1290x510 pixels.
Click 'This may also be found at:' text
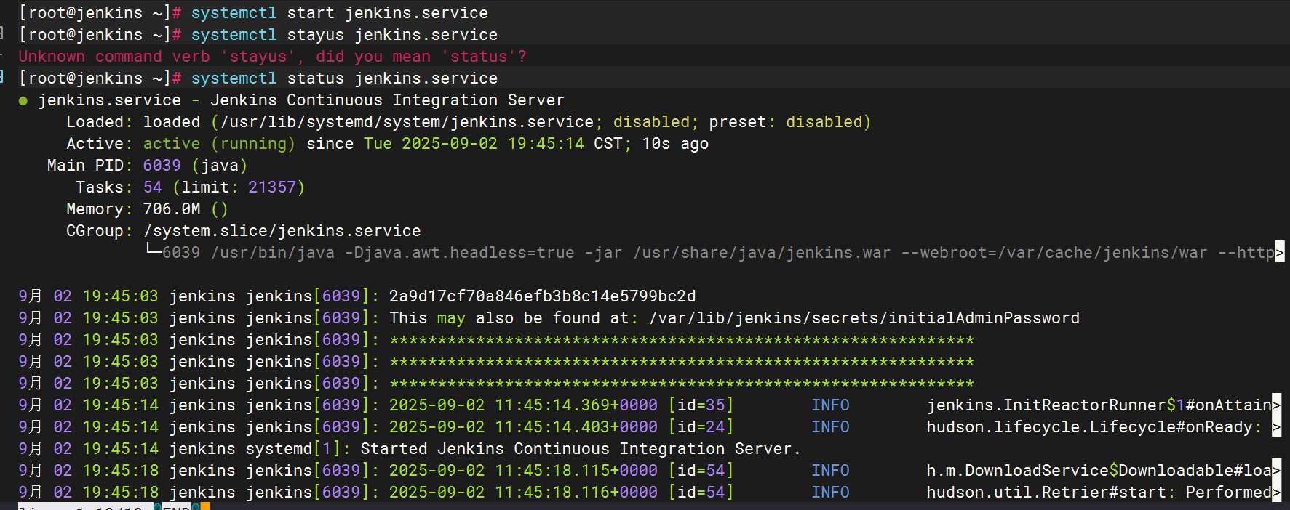[514, 318]
